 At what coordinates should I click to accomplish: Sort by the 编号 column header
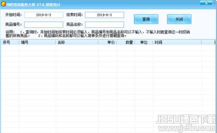point(37,42)
